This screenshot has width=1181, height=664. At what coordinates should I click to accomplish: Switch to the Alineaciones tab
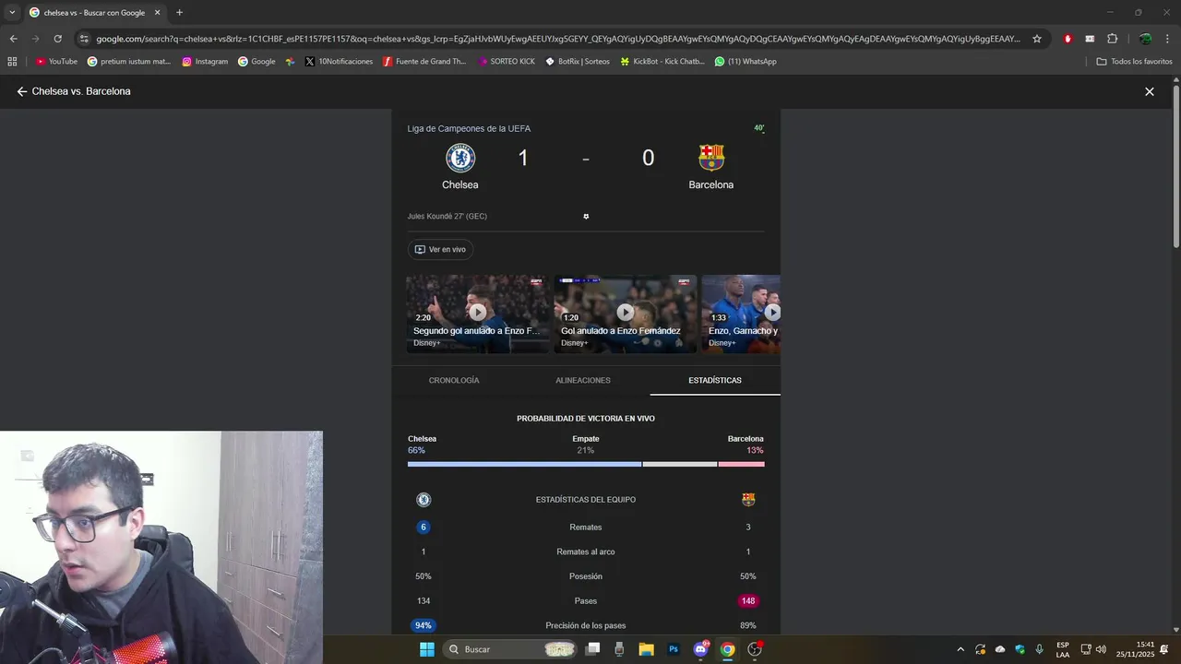click(x=583, y=380)
